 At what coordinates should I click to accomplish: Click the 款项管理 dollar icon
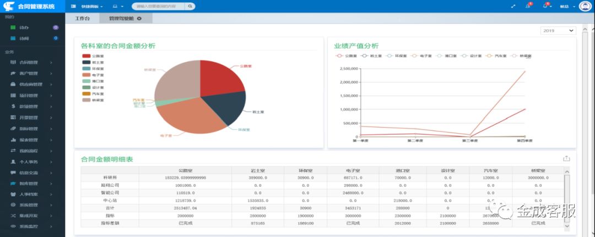pyautogui.click(x=13, y=106)
